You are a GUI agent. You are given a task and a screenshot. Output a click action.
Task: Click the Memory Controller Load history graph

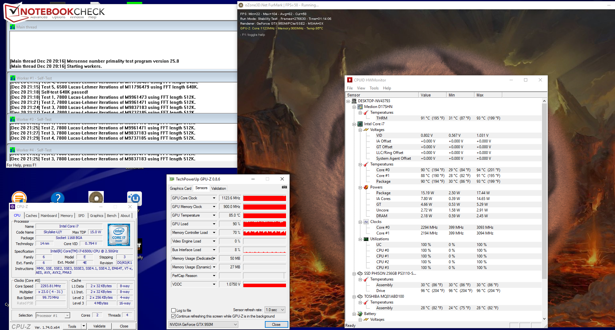pos(265,233)
